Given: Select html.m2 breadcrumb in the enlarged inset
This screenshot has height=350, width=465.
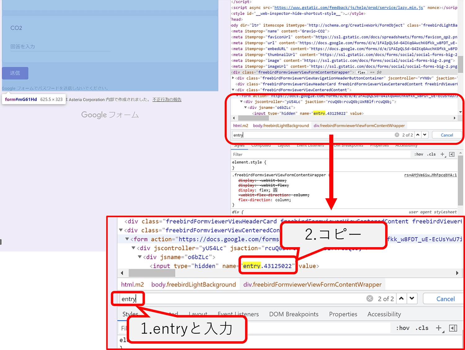Looking at the screenshot, I should [132, 284].
